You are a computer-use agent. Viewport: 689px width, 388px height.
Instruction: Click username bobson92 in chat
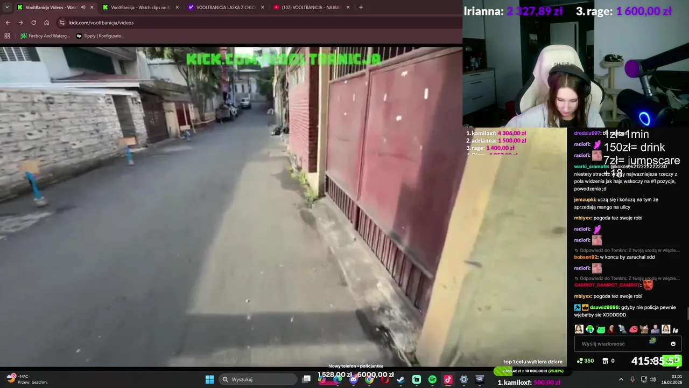tap(586, 257)
